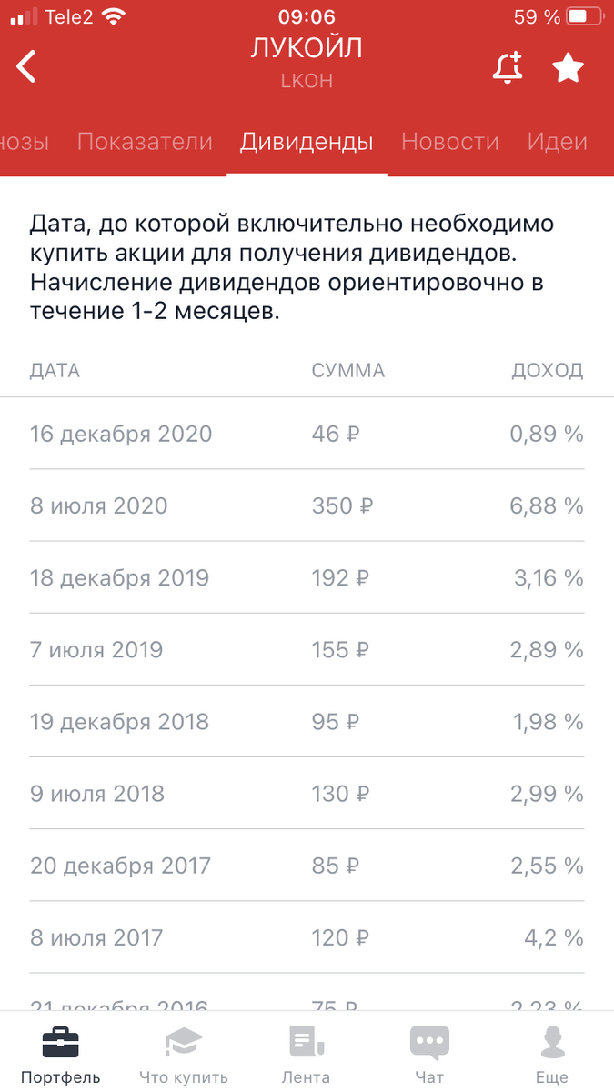Add a price alert with bell icon
614x1091 pixels.
508,68
